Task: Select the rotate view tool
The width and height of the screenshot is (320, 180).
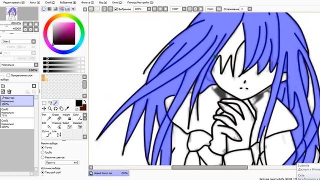Action: point(55,108)
